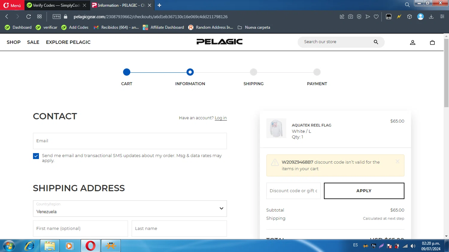Screen dimensions: 449x252
Task: Open EXPLORE PELAGIC menu
Action: click(x=68, y=42)
